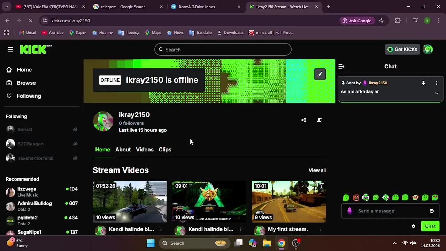Screen dimensions: 446x251
Task: Switch to the Videos tab
Action: click(145, 150)
